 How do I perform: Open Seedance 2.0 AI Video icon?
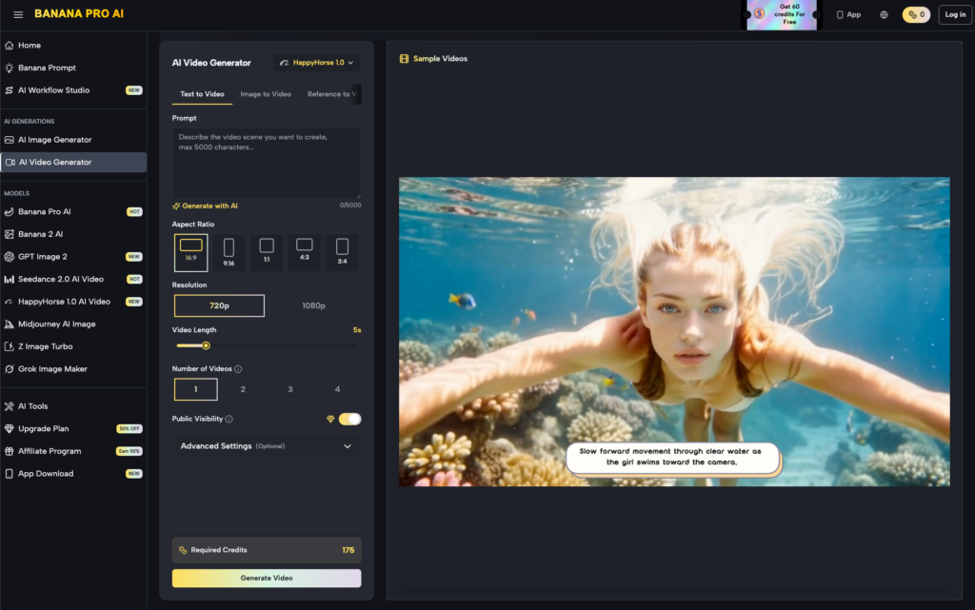click(x=10, y=279)
